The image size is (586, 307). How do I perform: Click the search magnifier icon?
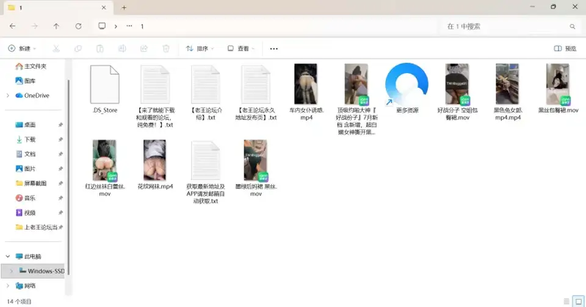(572, 26)
